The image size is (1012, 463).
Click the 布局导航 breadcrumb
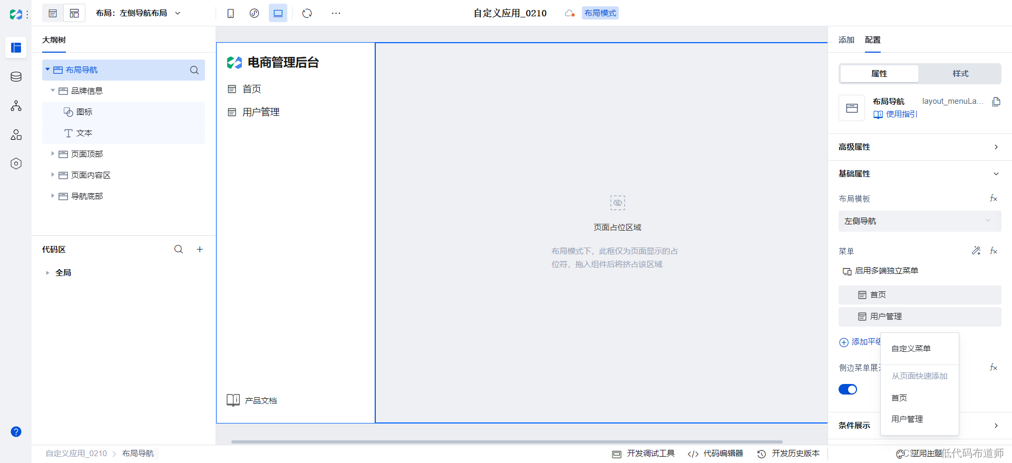(x=138, y=454)
